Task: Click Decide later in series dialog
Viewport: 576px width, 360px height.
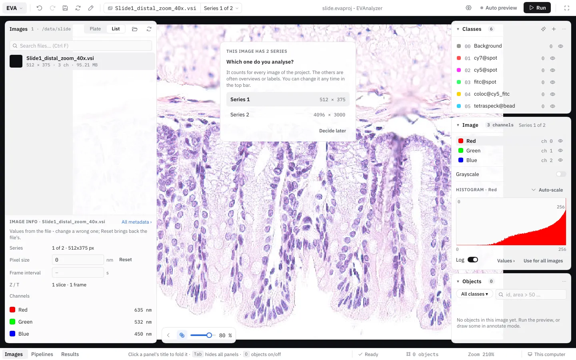Action: (332, 131)
